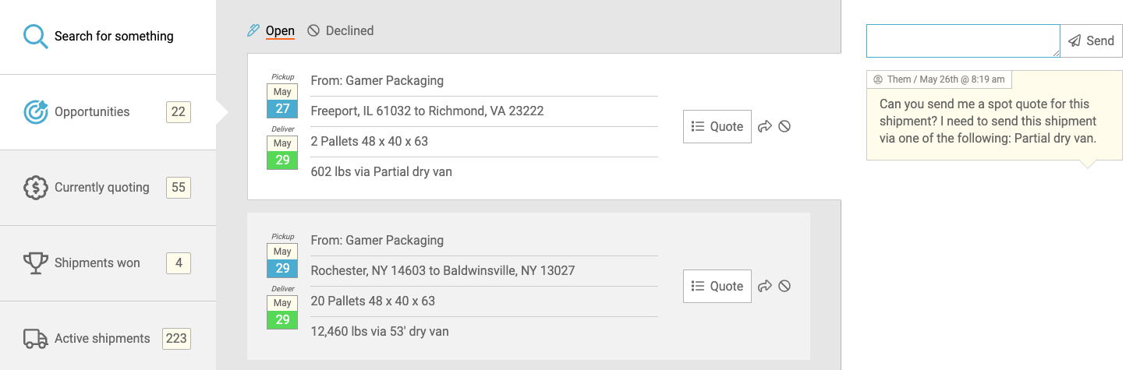Click the search magnifier icon
The width and height of the screenshot is (1133, 370).
(36, 36)
